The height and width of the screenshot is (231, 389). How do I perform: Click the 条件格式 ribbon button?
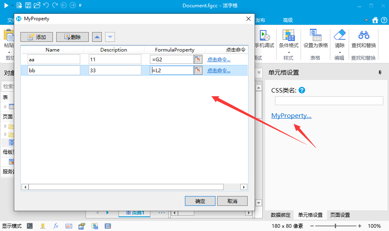click(x=288, y=41)
